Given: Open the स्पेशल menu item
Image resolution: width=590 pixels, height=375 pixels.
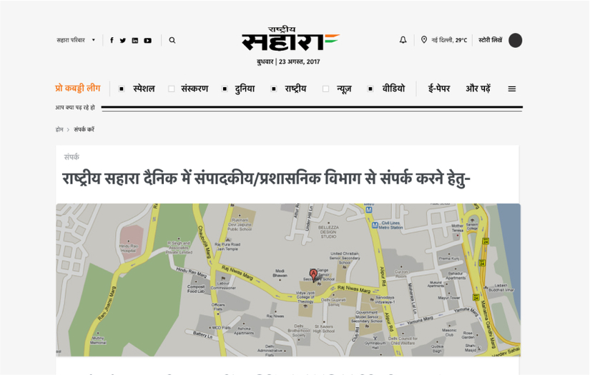Looking at the screenshot, I should (x=144, y=89).
